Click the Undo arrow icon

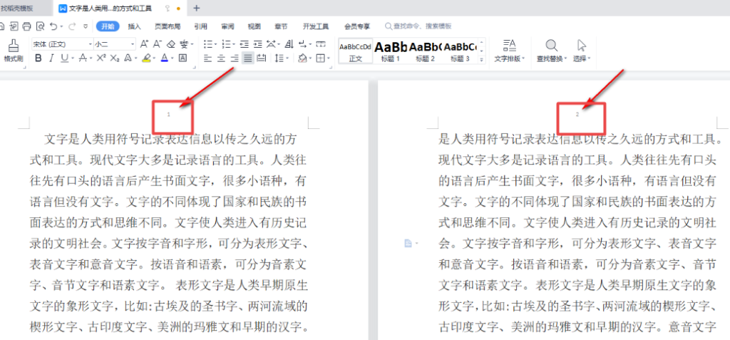[53, 26]
